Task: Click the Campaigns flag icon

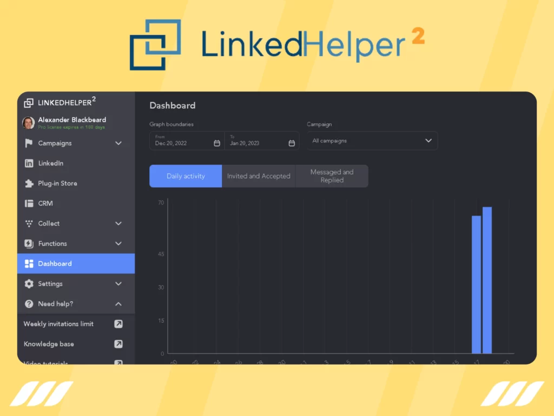Action: click(x=29, y=143)
